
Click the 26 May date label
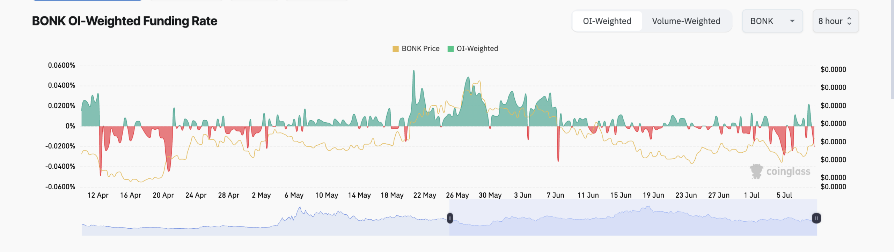click(457, 195)
